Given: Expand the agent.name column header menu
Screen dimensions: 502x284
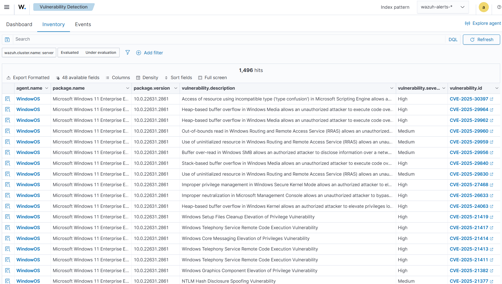Looking at the screenshot, I should 47,88.
